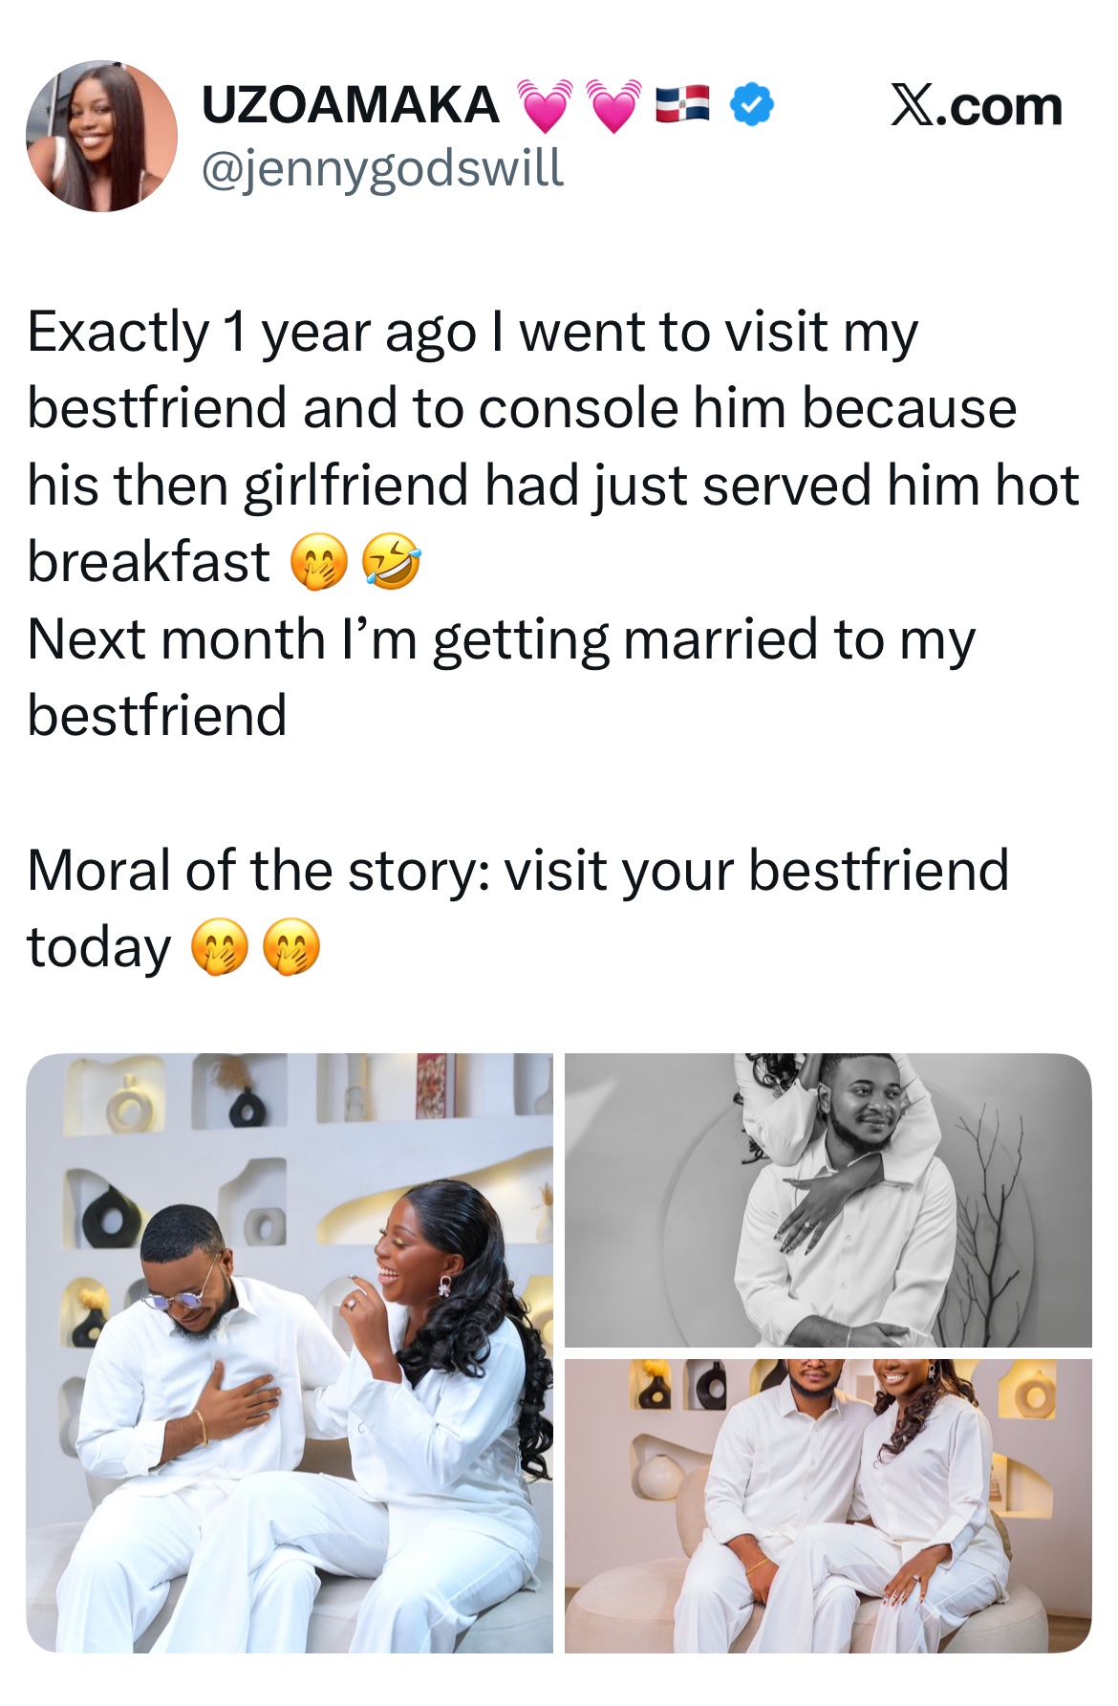Open the large photo of the laughing couple
Screen dimensions: 1118x1706
click(290, 1352)
